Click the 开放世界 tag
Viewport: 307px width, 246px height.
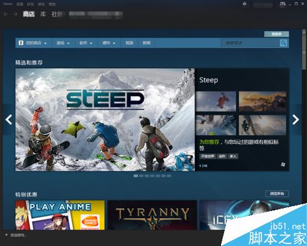208,156
